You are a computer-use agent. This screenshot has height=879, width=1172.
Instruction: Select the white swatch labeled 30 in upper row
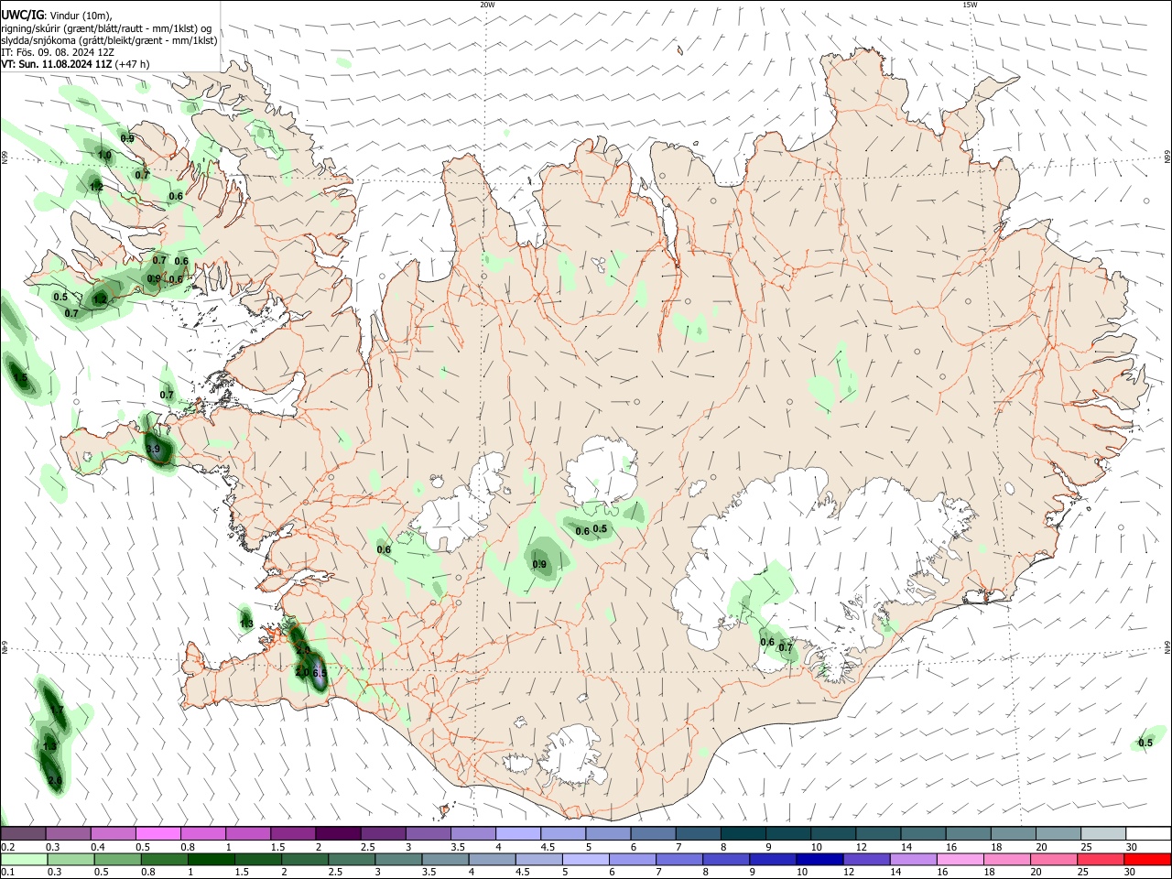(1148, 834)
